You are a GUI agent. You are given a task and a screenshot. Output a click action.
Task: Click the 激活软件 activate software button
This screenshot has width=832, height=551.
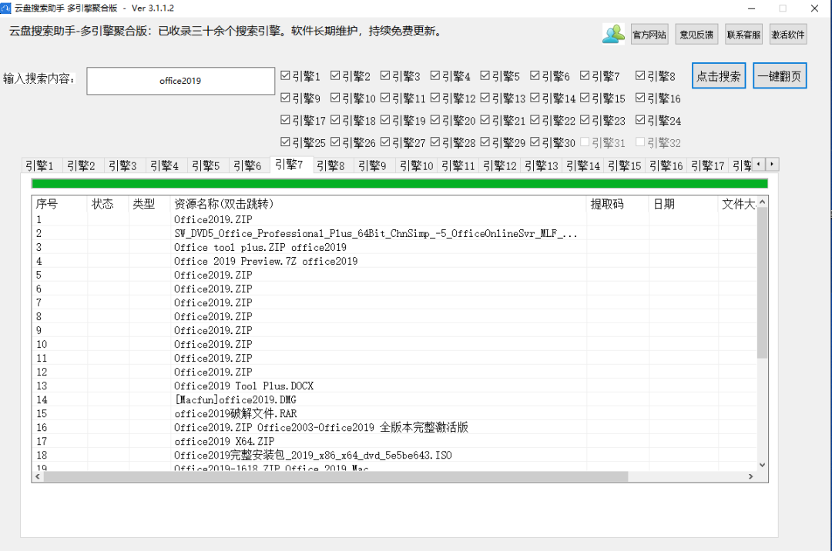tap(787, 35)
